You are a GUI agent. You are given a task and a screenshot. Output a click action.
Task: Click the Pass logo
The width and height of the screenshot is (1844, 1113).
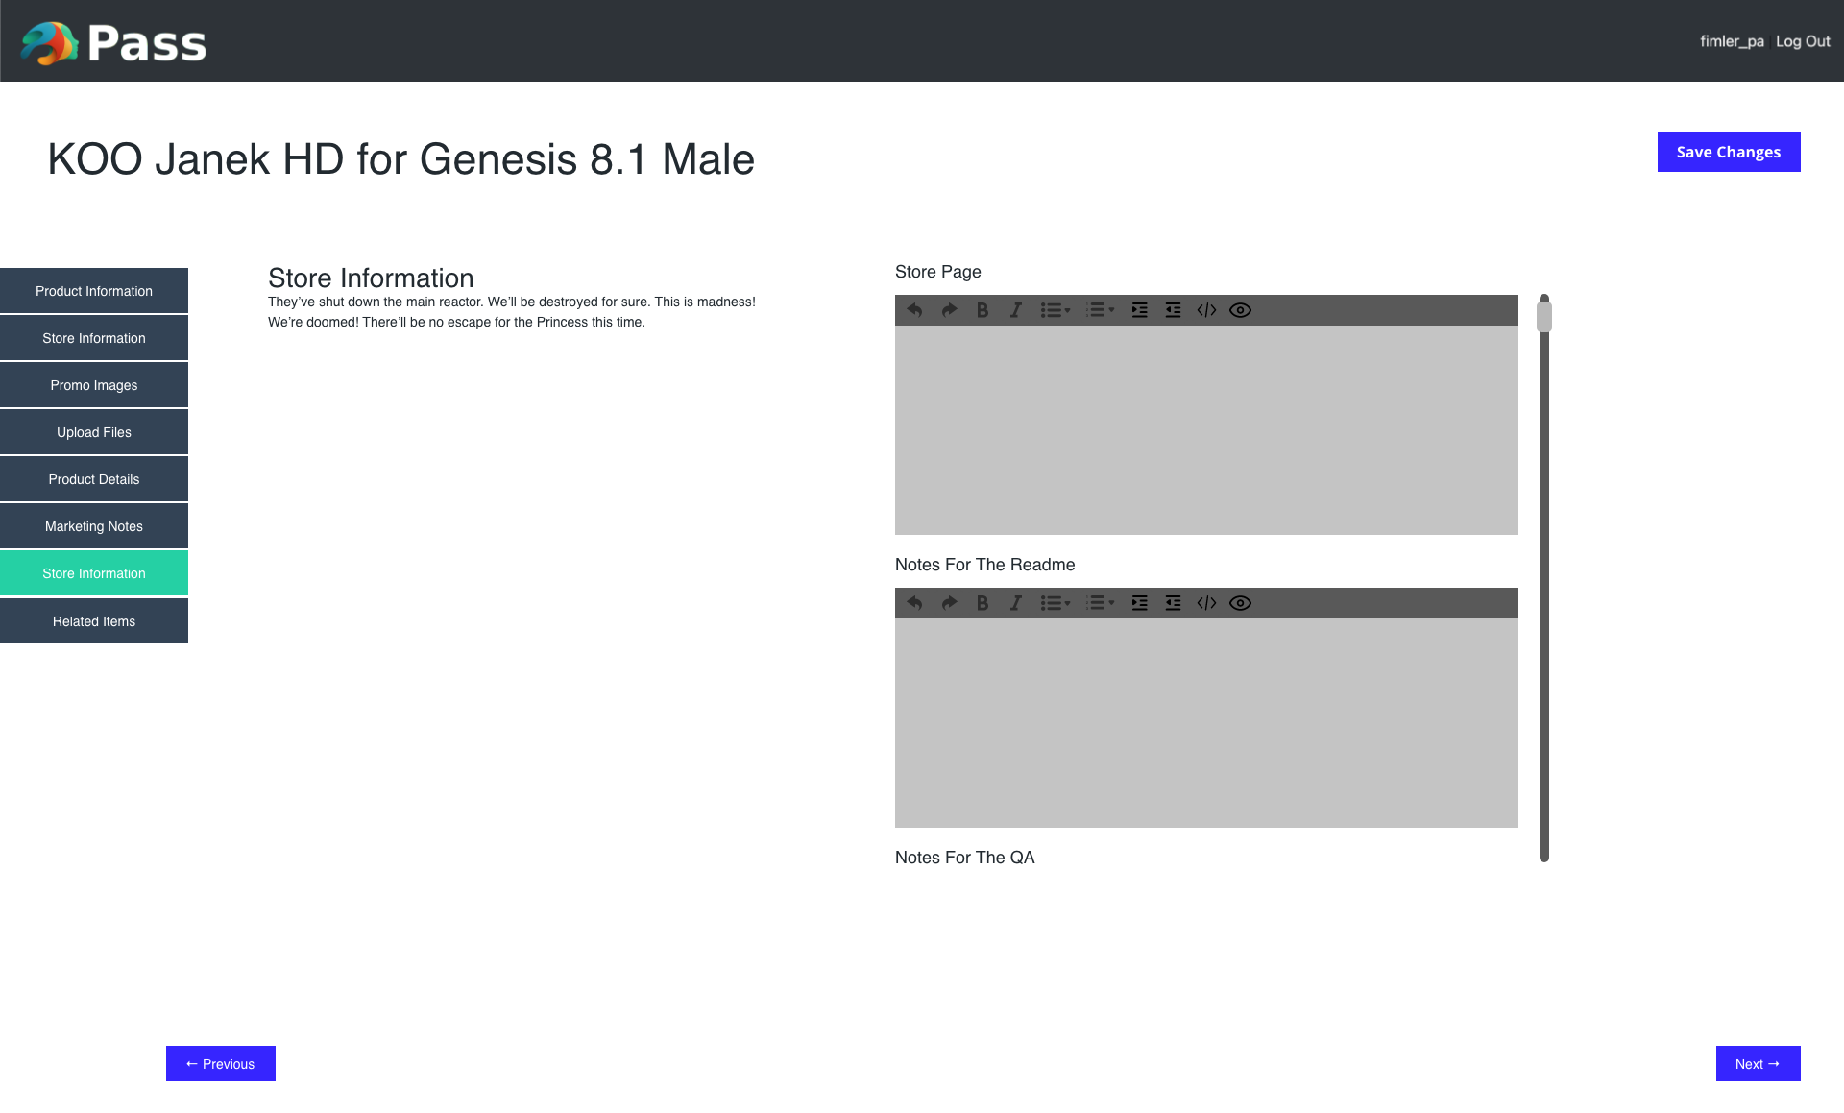113,43
